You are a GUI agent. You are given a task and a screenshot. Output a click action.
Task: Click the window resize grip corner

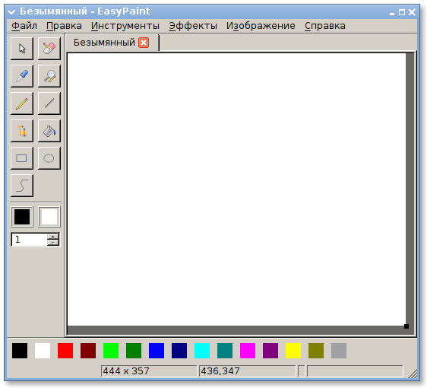click(x=413, y=374)
